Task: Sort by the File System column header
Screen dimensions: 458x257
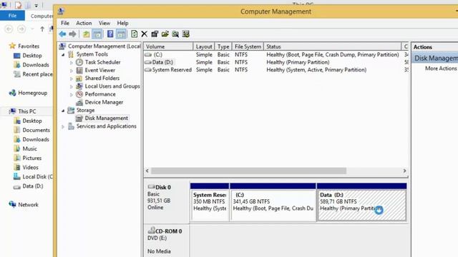Action: tap(248, 46)
